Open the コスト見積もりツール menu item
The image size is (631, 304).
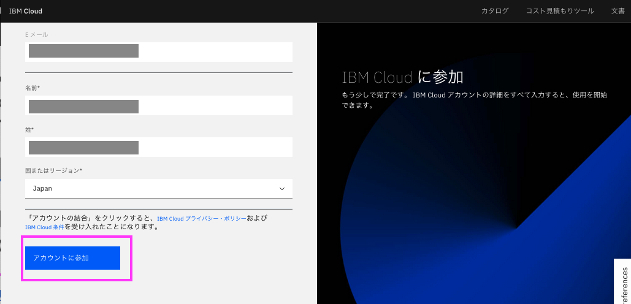pyautogui.click(x=560, y=11)
